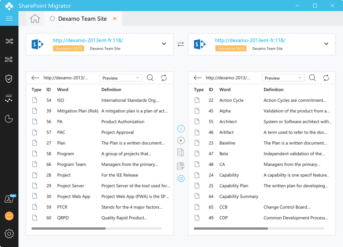Open the hamburger menu
Screen dimensions: 343x247
9,19
